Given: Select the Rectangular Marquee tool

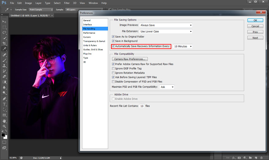Looking at the screenshot, I should [x=4, y=27].
